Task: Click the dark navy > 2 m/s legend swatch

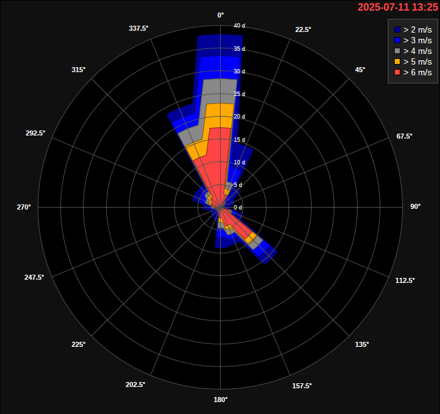Action: [x=397, y=29]
